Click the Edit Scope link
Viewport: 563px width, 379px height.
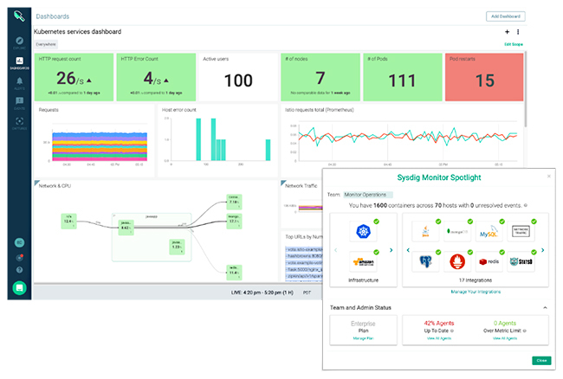pos(514,43)
